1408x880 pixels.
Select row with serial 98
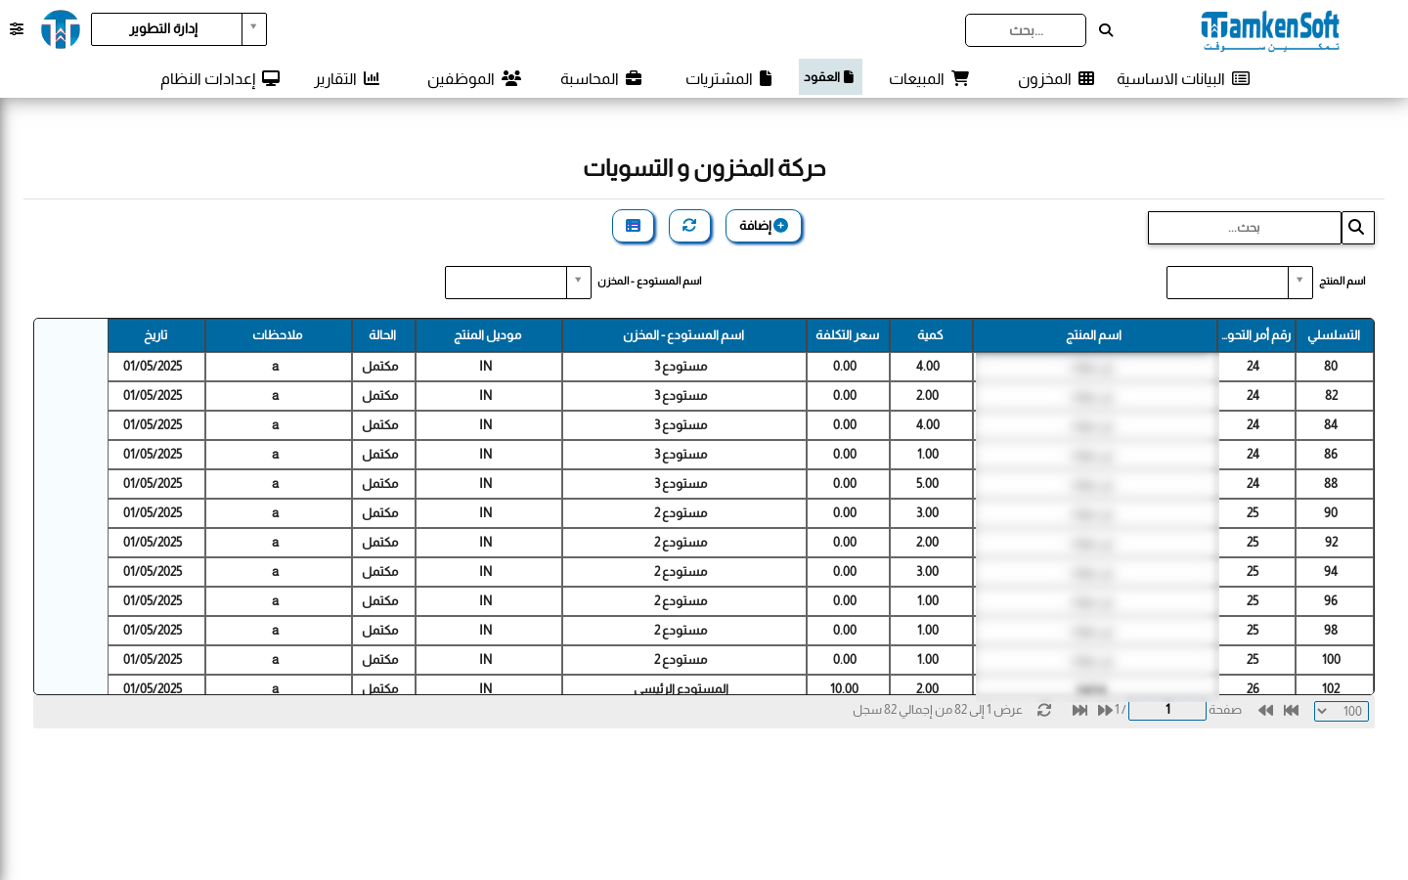(740, 631)
